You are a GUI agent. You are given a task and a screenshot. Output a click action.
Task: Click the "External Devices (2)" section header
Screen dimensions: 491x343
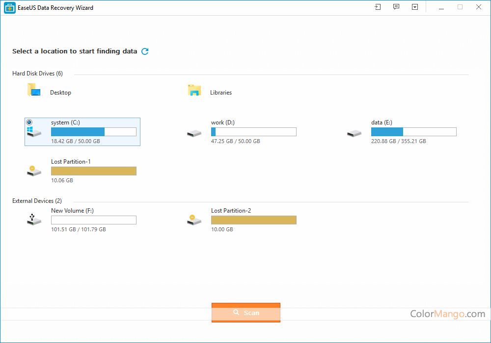click(x=37, y=201)
